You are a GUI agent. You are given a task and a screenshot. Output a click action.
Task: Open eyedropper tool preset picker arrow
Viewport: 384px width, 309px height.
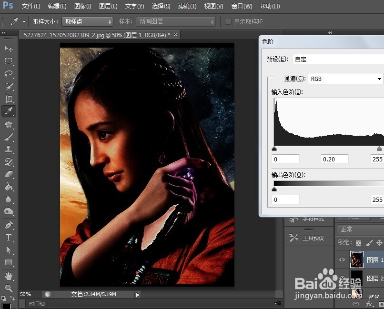coord(24,22)
